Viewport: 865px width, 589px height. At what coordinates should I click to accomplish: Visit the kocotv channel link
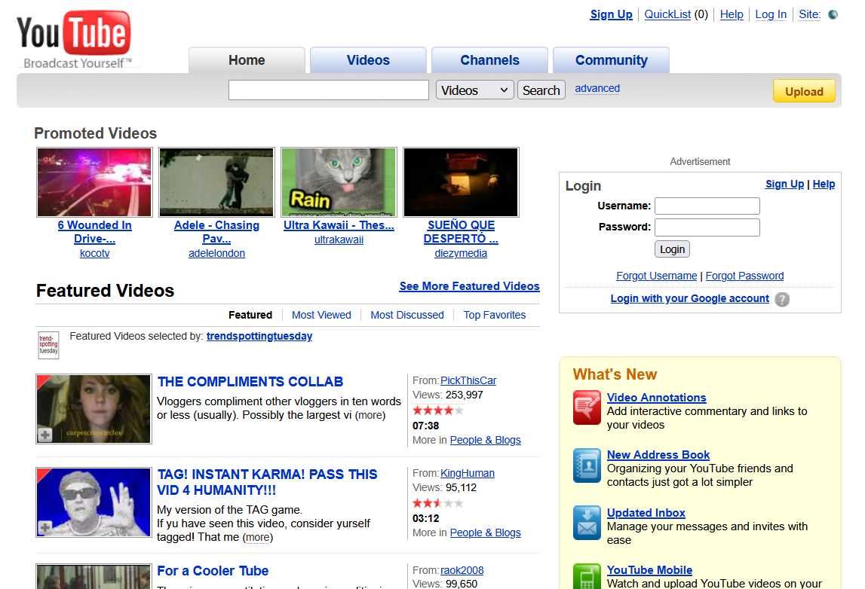click(x=94, y=254)
